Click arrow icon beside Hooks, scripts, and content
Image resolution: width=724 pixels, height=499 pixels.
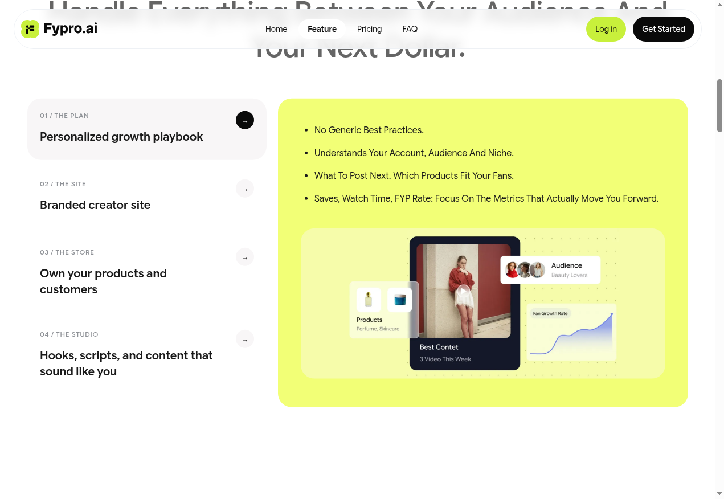(245, 339)
